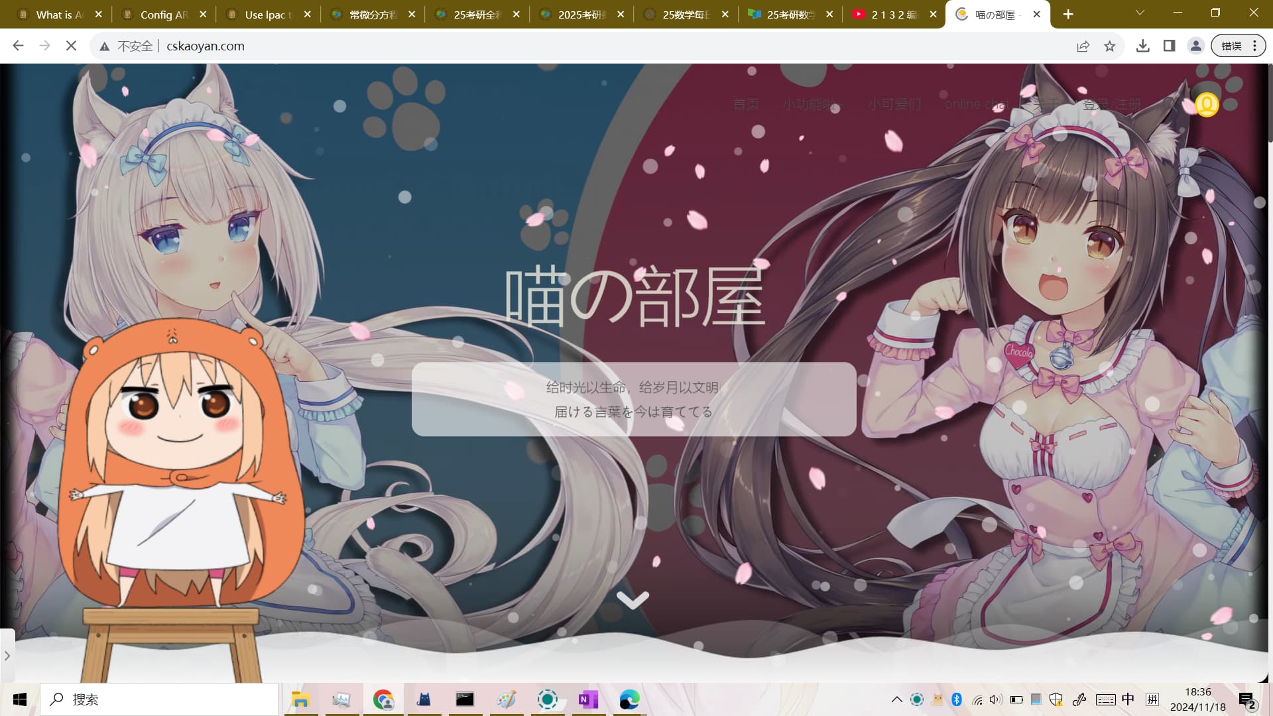This screenshot has width=1273, height=716.
Task: Click the yellow user avatar icon
Action: coord(1207,104)
